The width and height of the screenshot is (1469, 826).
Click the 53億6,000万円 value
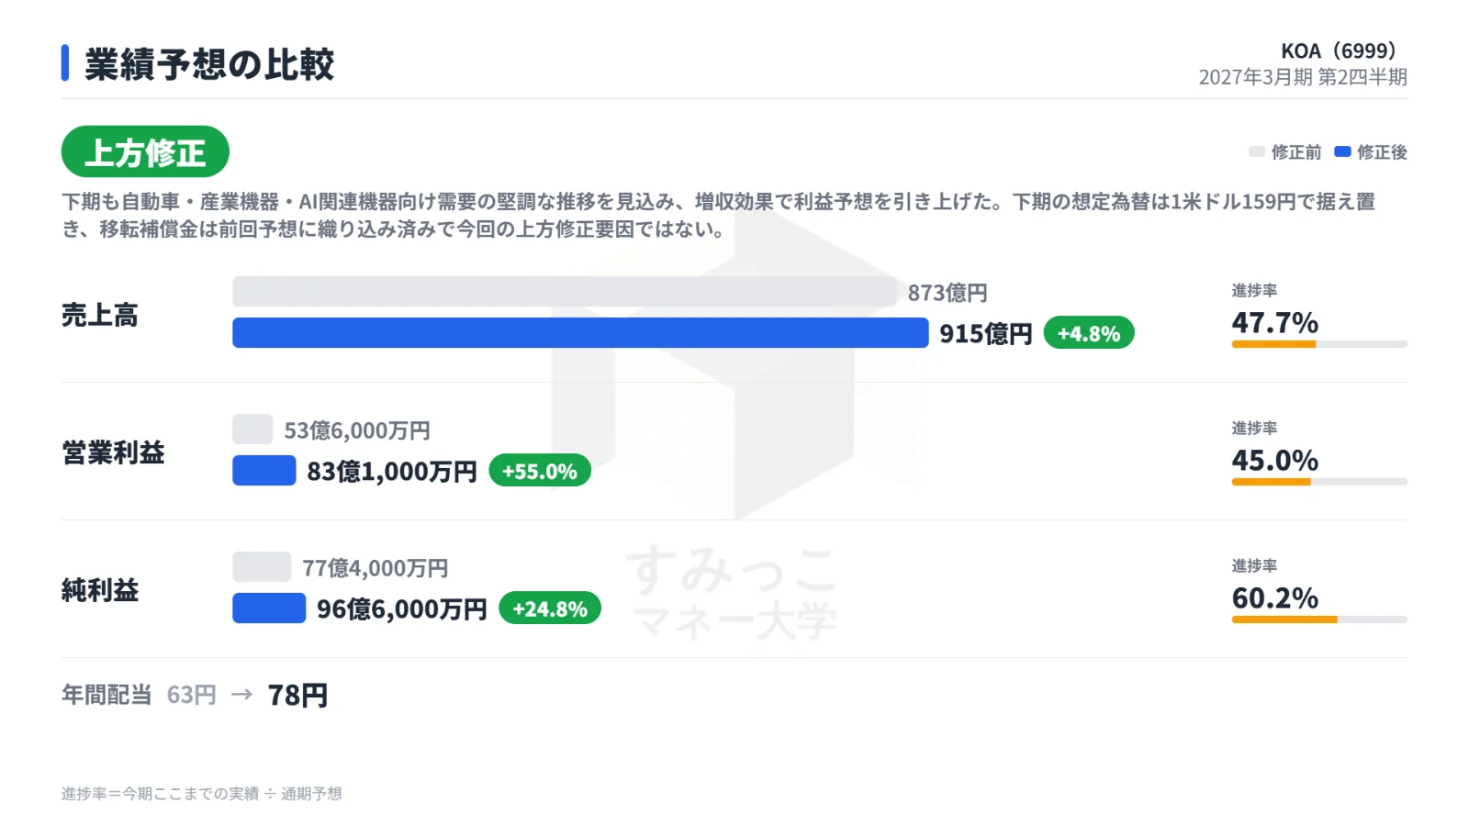coord(357,430)
